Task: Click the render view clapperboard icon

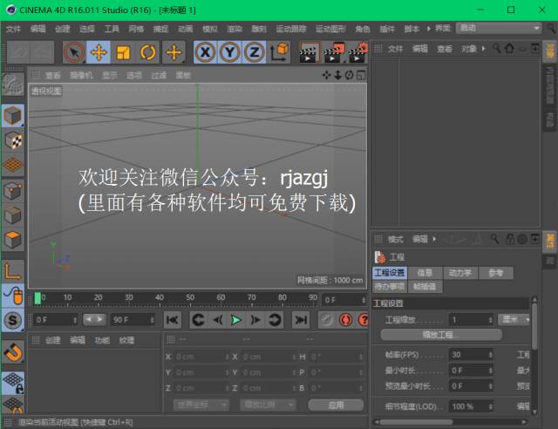Action: 308,52
